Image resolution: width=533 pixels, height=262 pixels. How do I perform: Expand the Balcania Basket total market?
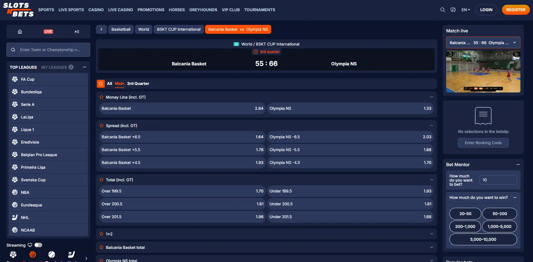[x=432, y=247]
